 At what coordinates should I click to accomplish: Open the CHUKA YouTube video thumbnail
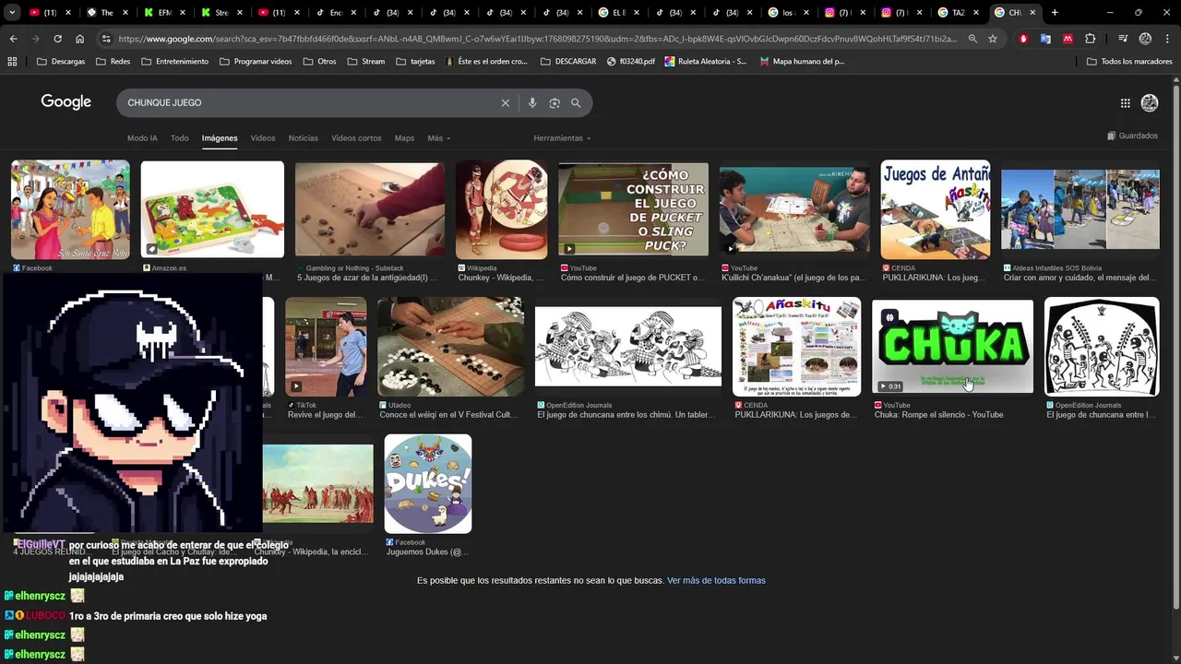952,346
